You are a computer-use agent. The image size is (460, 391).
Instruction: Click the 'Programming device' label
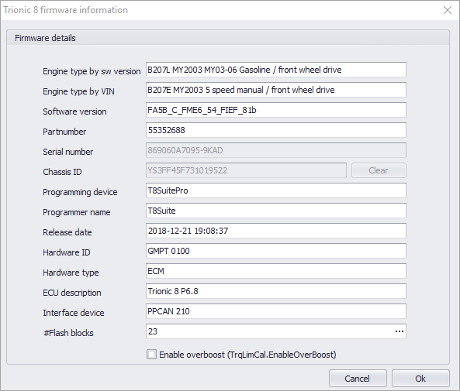click(80, 192)
